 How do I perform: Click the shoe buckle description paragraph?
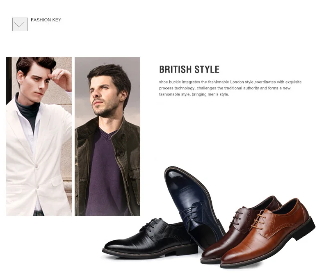[230, 88]
